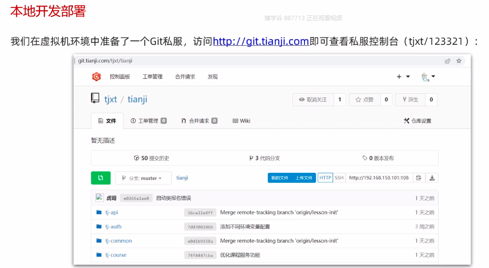This screenshot has height=268, width=489.
Task: Click the 派生 fork button
Action: 411,100
